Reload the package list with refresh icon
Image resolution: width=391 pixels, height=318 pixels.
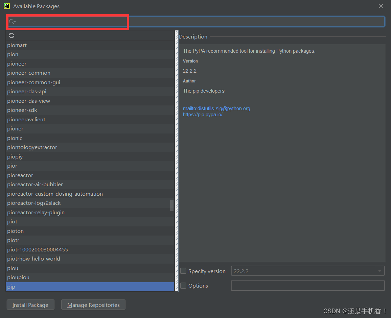[11, 35]
